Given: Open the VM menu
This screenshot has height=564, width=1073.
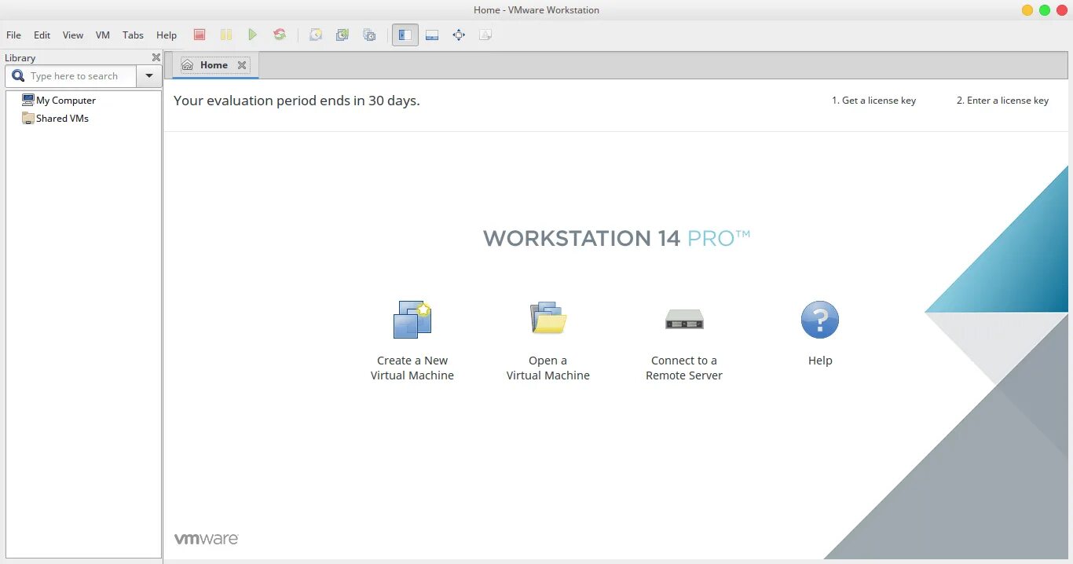Looking at the screenshot, I should pos(103,35).
